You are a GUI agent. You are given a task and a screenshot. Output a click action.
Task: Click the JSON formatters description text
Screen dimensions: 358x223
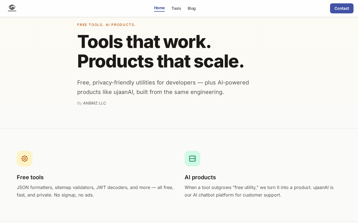pyautogui.click(x=95, y=191)
